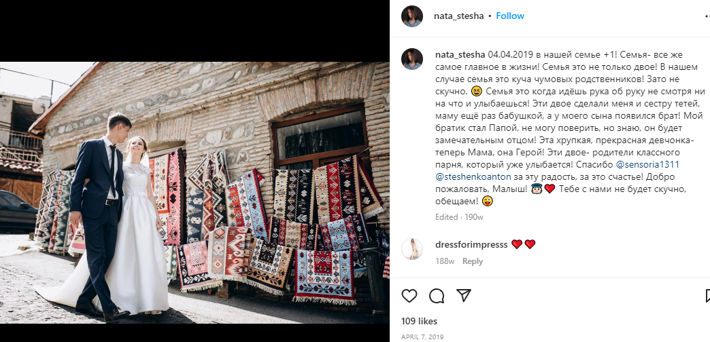The image size is (710, 342).
Task: Share post via paper plane icon
Action: point(464,295)
